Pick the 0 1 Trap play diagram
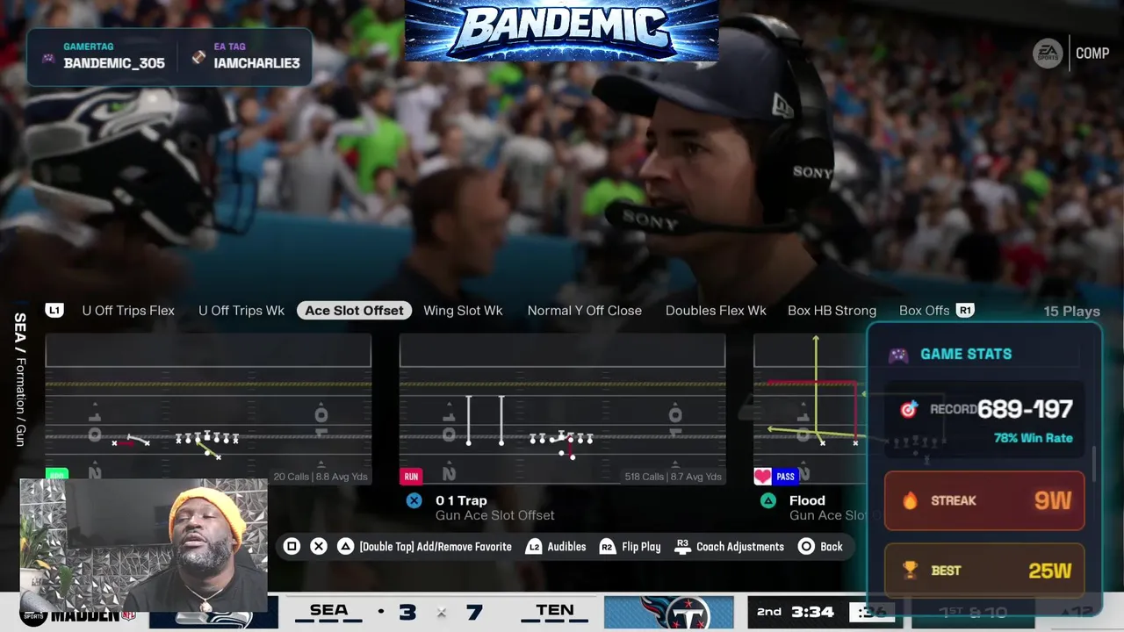This screenshot has width=1124, height=632. (562, 409)
